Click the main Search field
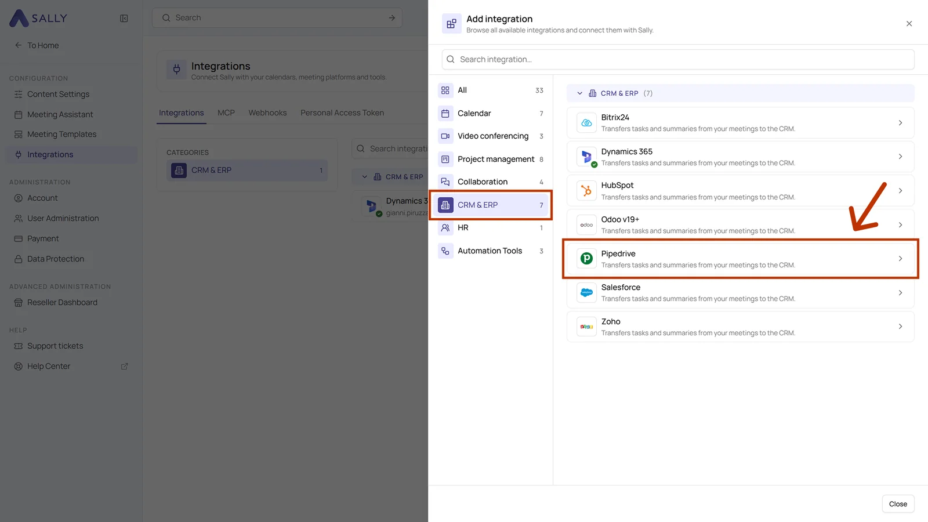928x522 pixels. pyautogui.click(x=277, y=18)
